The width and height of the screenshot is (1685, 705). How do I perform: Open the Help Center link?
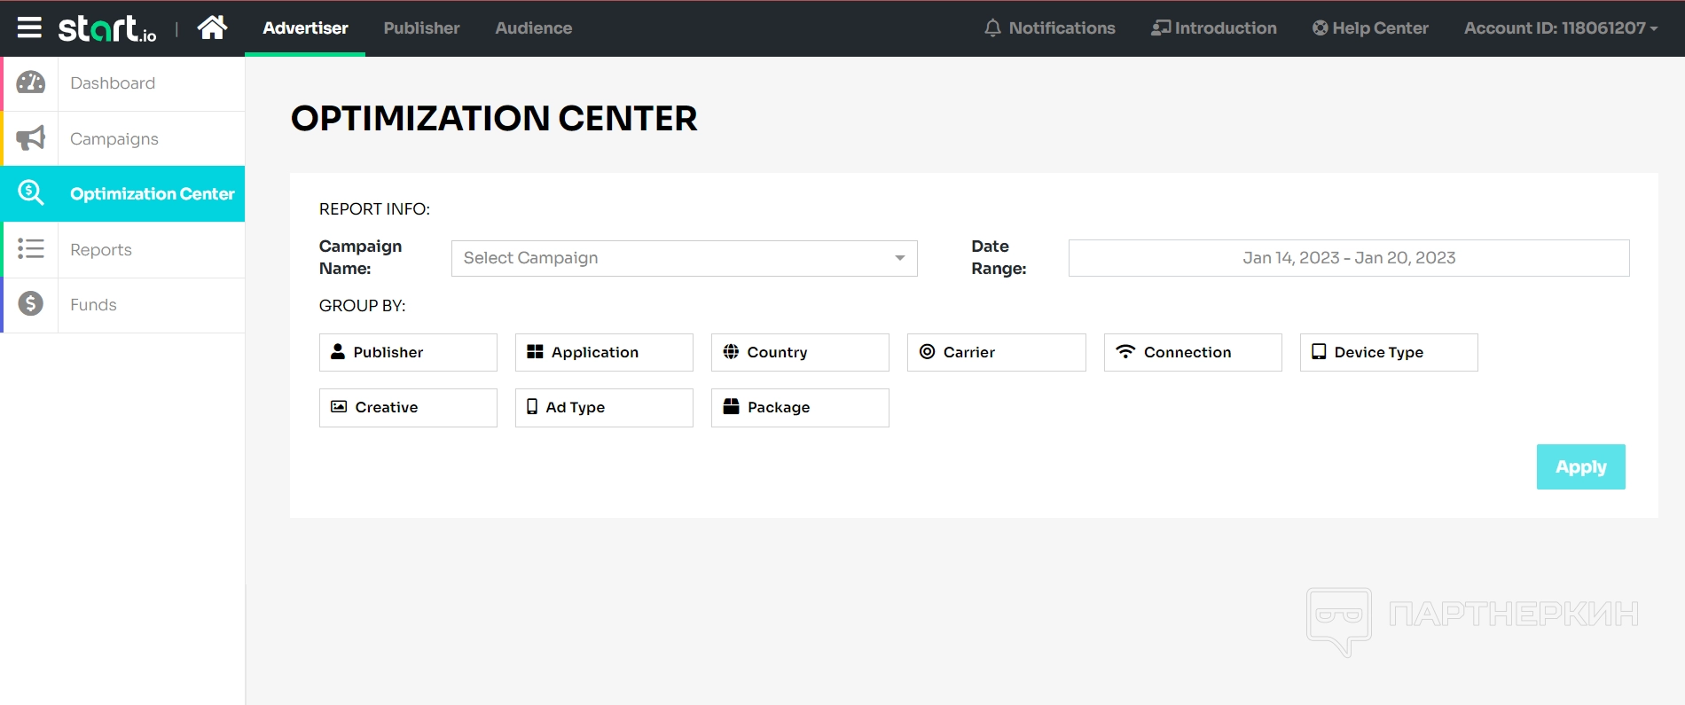[x=1370, y=28]
